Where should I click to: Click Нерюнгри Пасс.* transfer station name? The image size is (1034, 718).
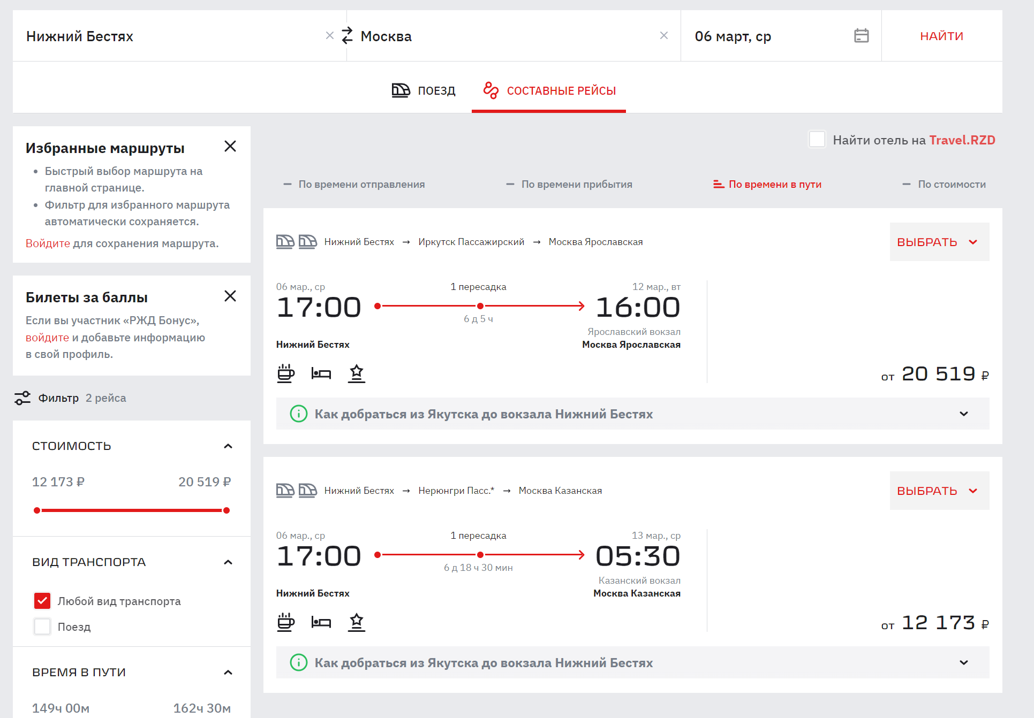456,491
